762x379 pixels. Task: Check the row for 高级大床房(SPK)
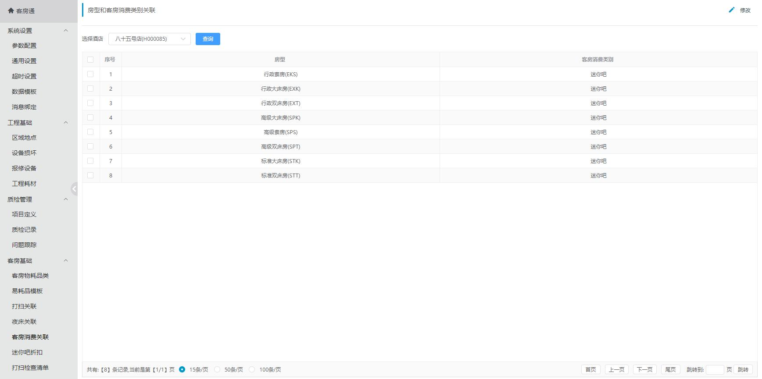tap(90, 117)
